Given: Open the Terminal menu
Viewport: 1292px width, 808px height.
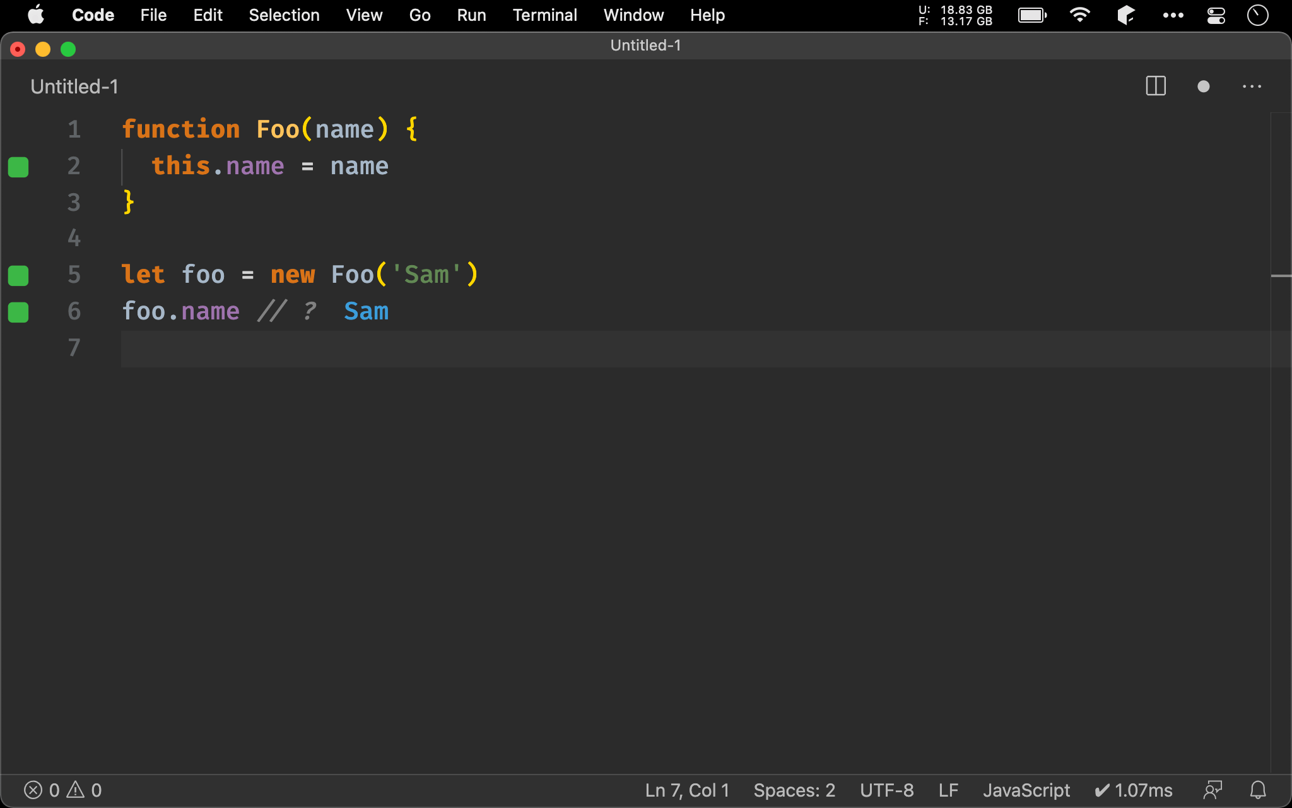Looking at the screenshot, I should (544, 15).
